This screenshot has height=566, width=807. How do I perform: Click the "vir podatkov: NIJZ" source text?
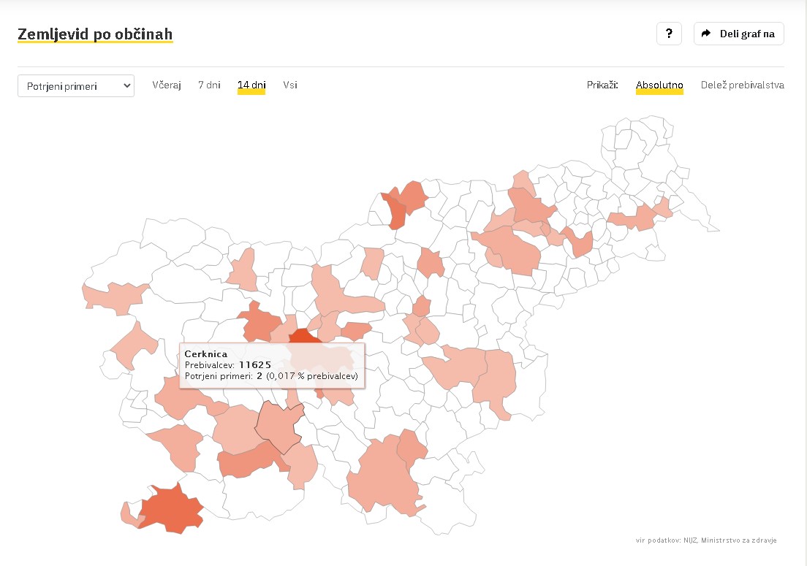coord(705,540)
